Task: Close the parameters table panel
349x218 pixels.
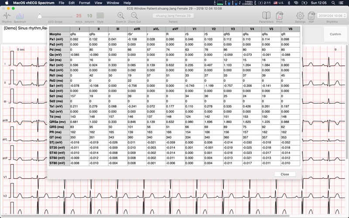Action: (284, 174)
